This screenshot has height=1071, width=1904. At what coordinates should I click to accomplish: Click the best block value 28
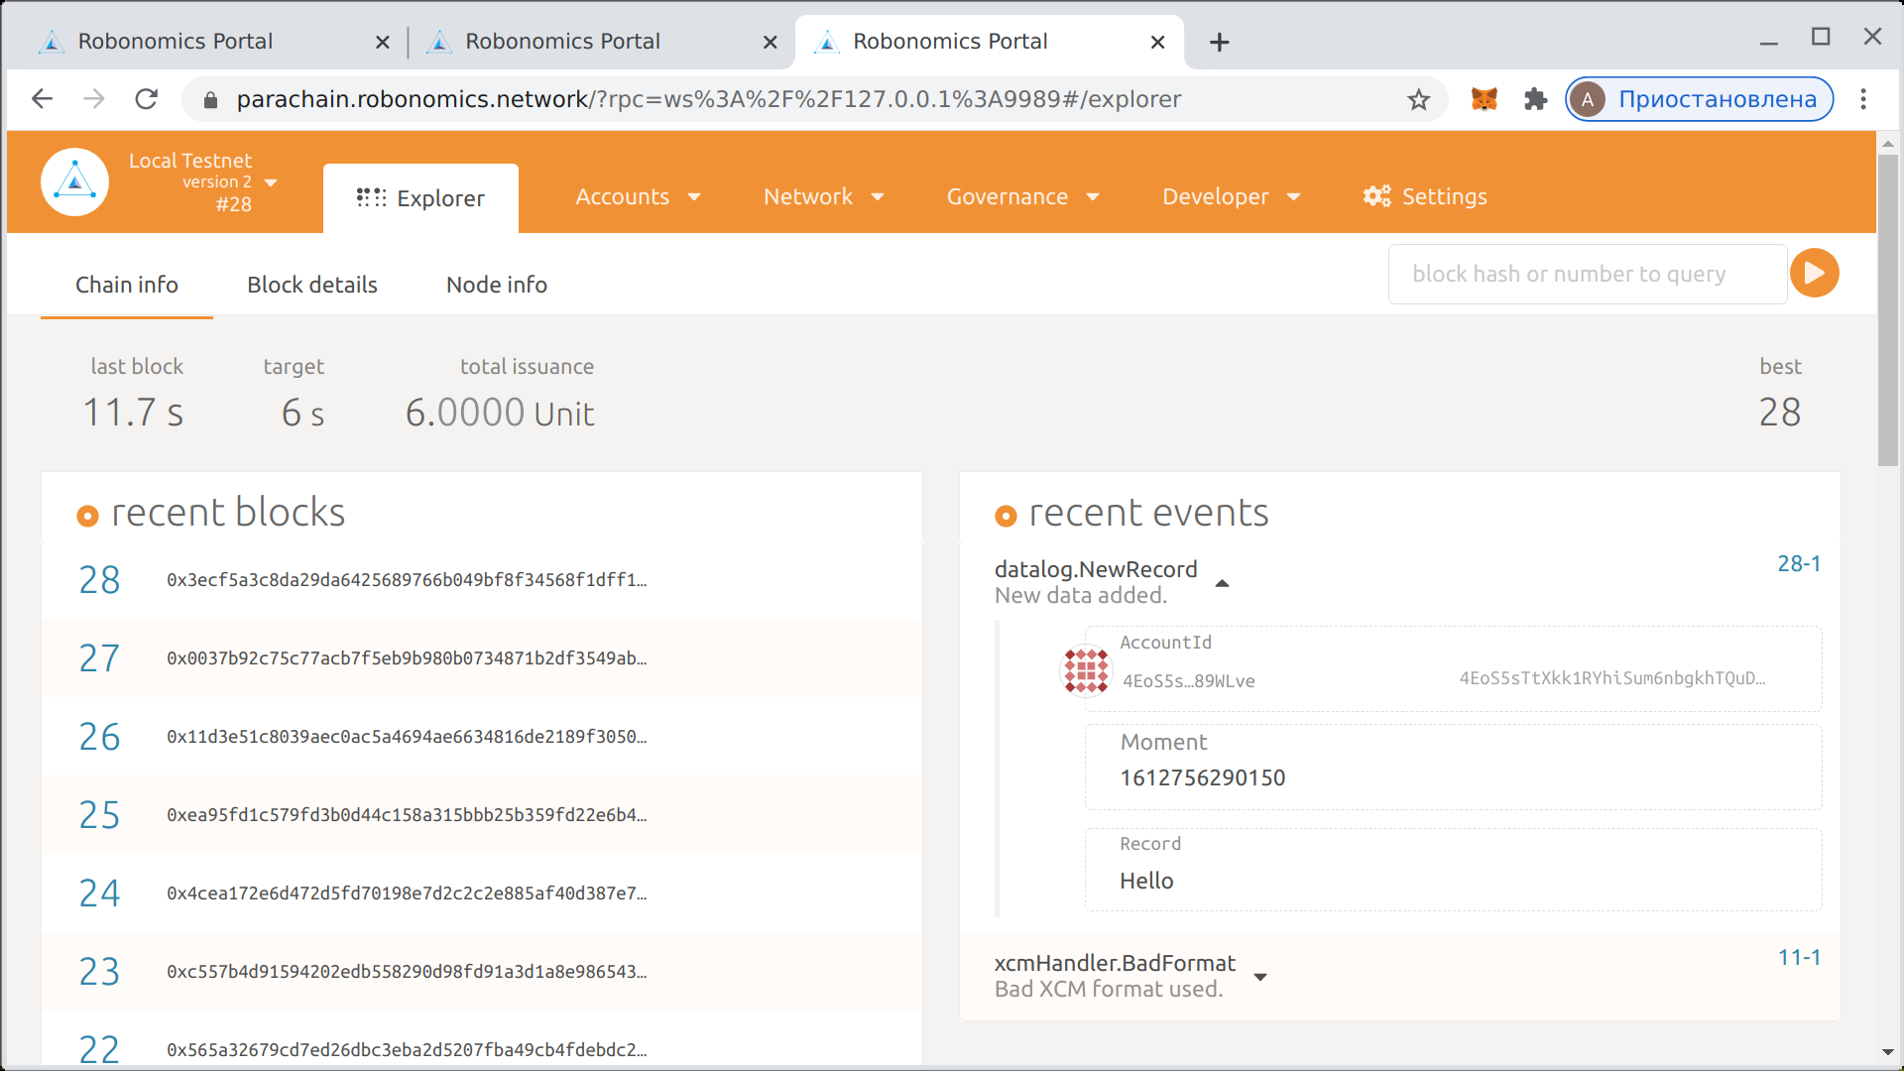(1780, 412)
